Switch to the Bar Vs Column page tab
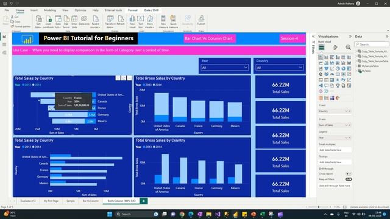The height and width of the screenshot is (219, 390). pos(91,201)
